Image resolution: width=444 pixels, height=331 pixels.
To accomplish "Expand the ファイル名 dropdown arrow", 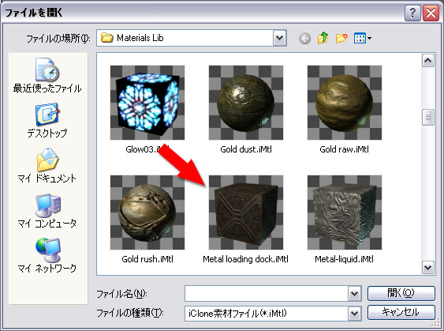I will 355,294.
